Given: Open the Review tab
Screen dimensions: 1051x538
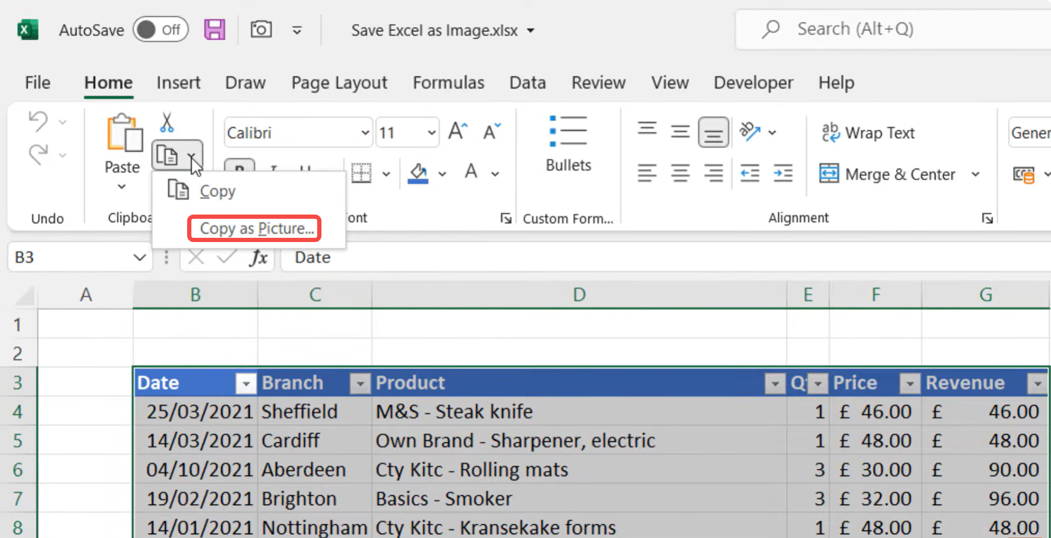Looking at the screenshot, I should click(x=598, y=82).
